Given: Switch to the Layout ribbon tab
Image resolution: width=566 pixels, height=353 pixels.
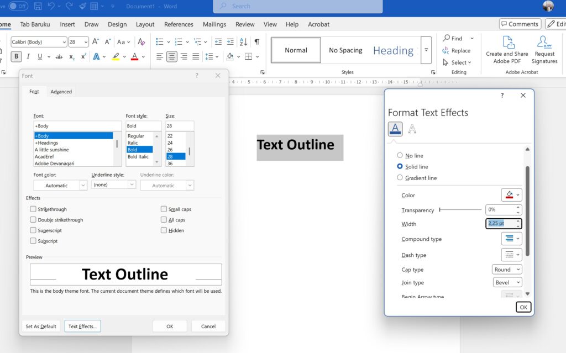Looking at the screenshot, I should (145, 24).
